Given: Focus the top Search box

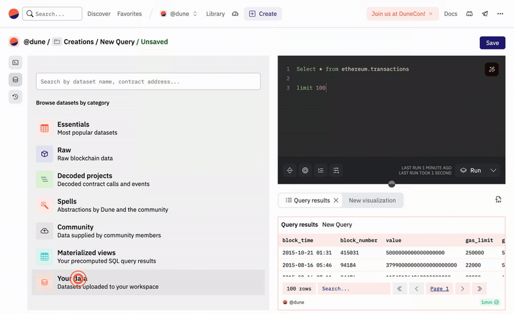Looking at the screenshot, I should [x=52, y=13].
